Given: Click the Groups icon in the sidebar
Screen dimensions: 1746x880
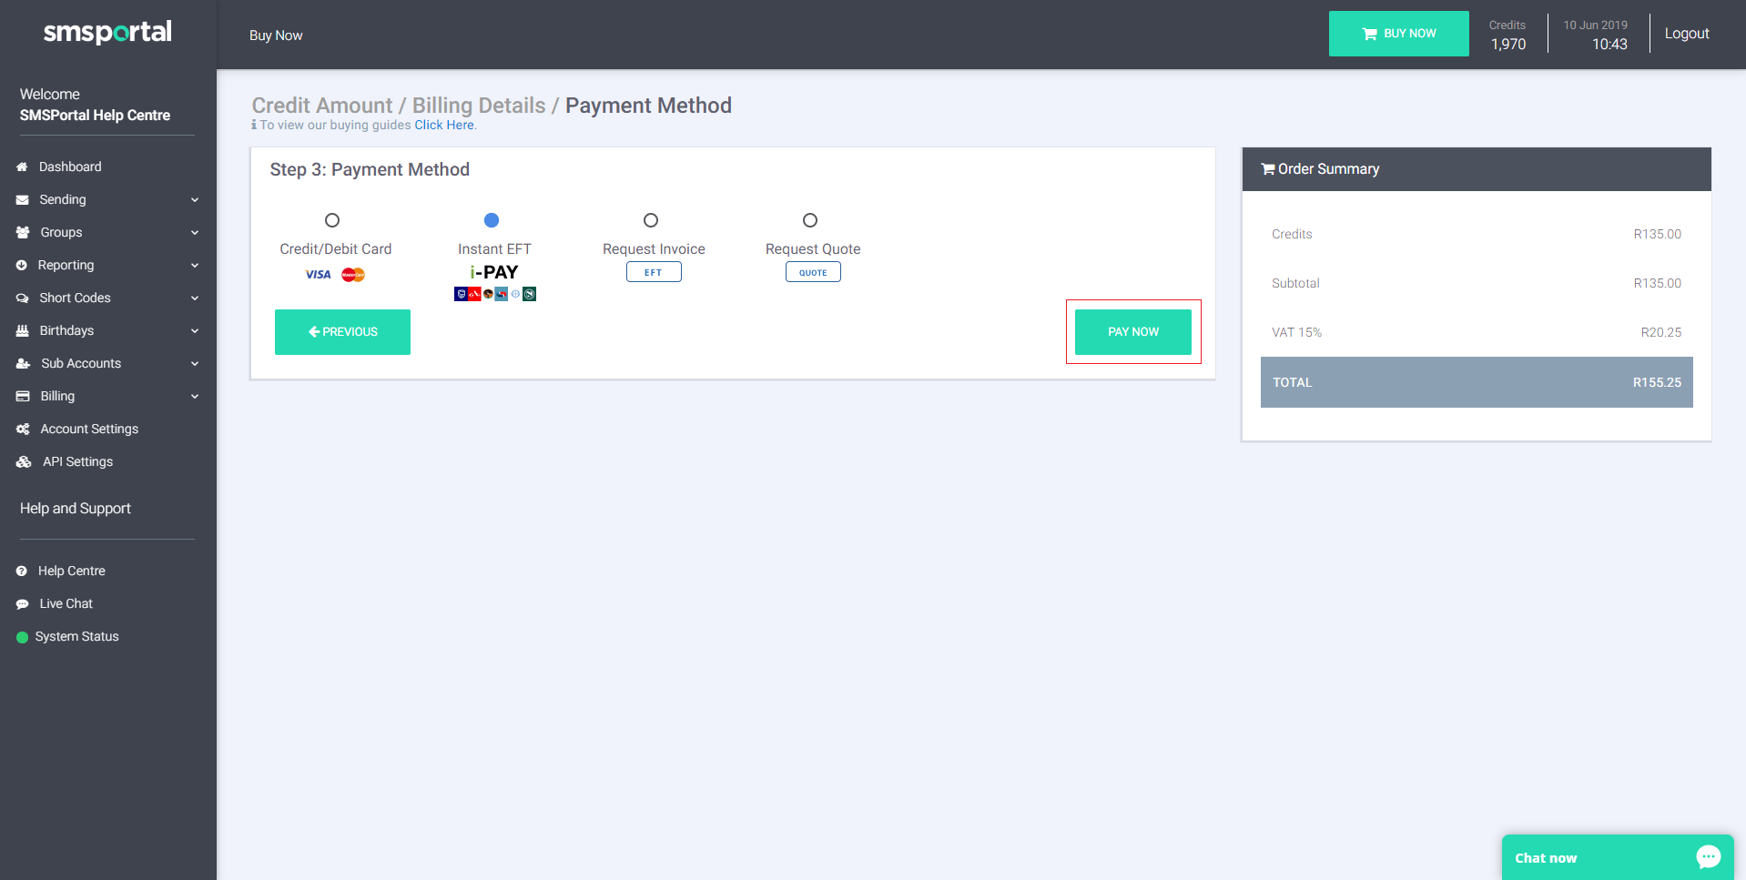Looking at the screenshot, I should [x=22, y=232].
